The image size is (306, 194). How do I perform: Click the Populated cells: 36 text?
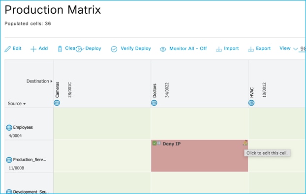[28, 24]
